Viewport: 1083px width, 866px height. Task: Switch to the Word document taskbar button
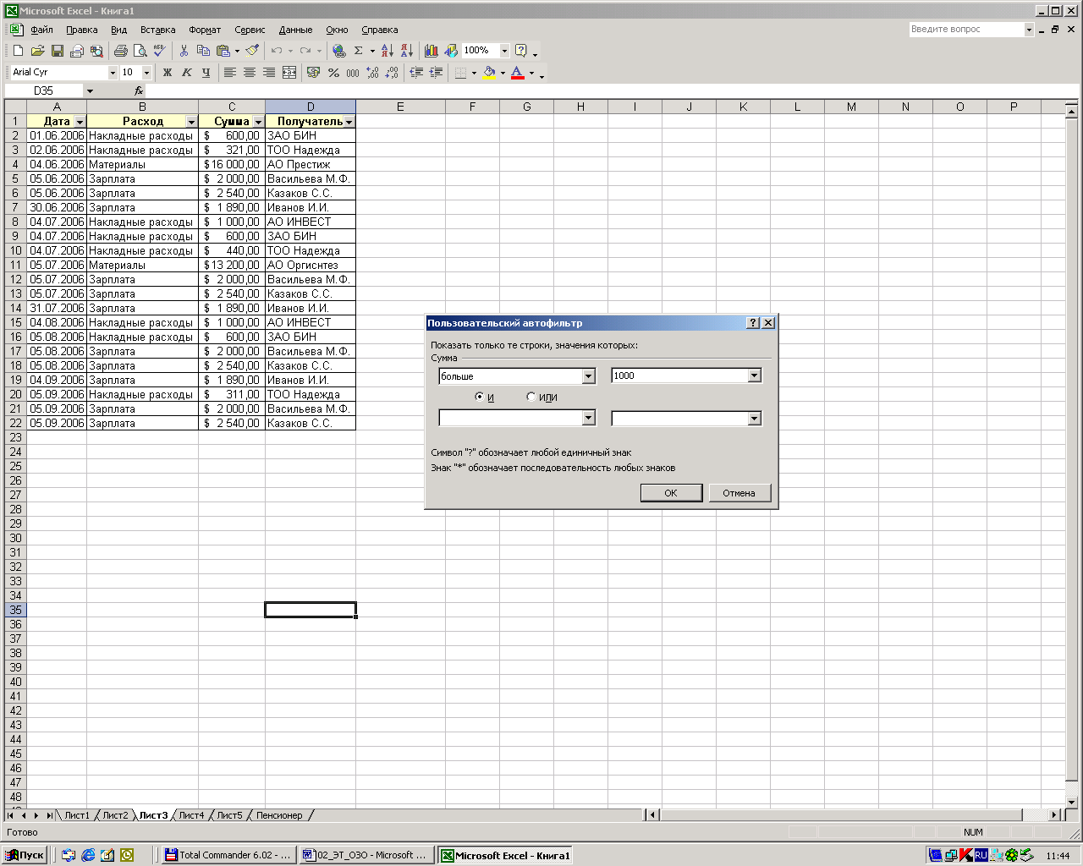tap(366, 855)
